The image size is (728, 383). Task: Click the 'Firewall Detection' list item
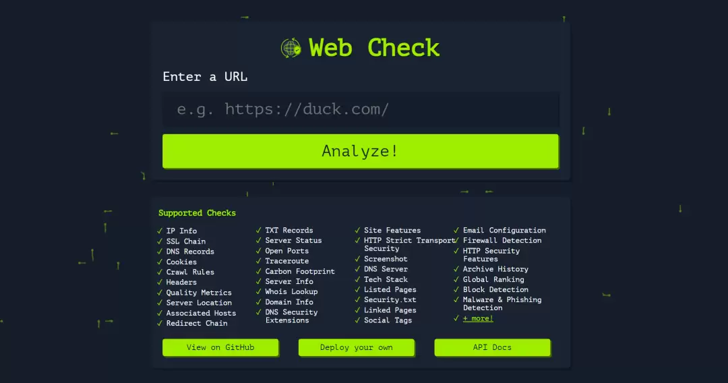pyautogui.click(x=502, y=241)
